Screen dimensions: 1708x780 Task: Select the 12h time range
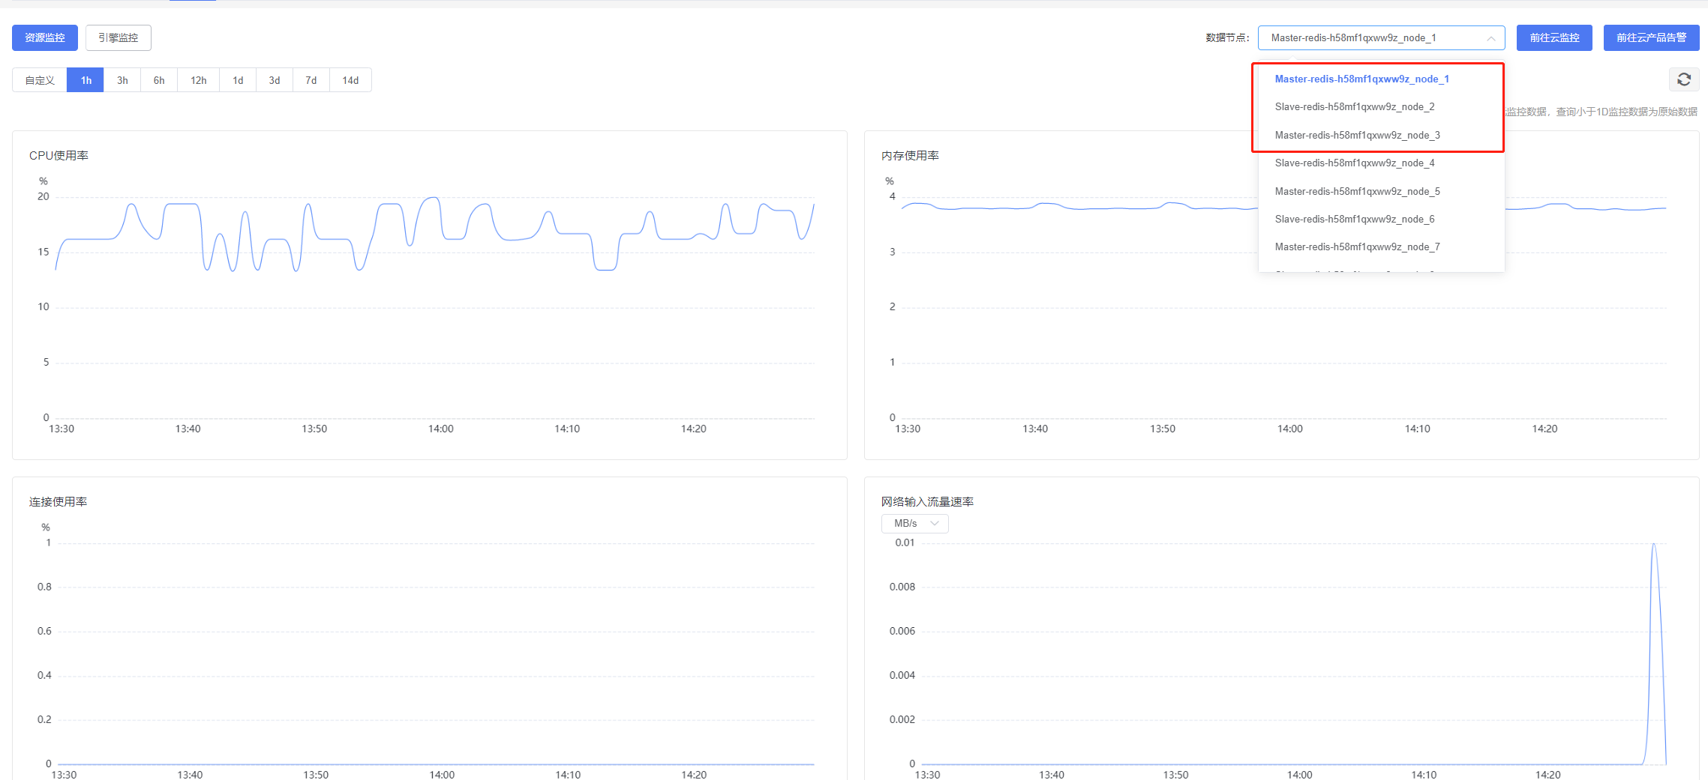(198, 80)
